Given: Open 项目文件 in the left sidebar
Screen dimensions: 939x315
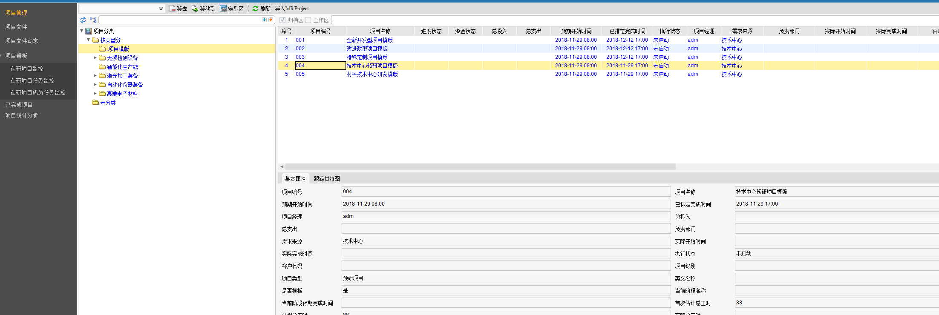Looking at the screenshot, I should click(16, 27).
